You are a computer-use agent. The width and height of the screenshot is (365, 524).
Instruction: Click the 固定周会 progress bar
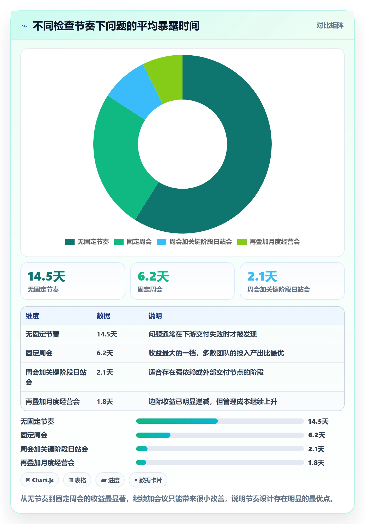220,435
